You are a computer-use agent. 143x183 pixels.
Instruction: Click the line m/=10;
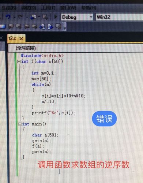[49, 101]
